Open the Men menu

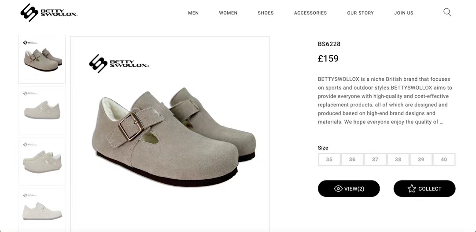pos(193,13)
